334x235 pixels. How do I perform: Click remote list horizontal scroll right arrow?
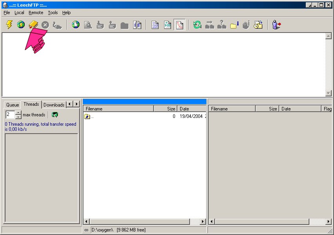[x=329, y=222]
